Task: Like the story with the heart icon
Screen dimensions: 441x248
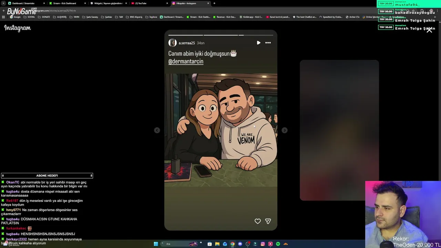Action: 258,221
